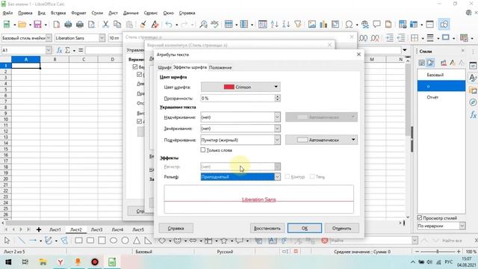The width and height of the screenshot is (478, 269).
Task: Switch to the 'Шрифт' tab
Action: (164, 67)
